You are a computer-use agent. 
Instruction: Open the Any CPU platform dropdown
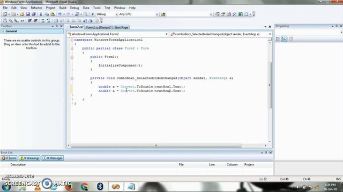[157, 14]
